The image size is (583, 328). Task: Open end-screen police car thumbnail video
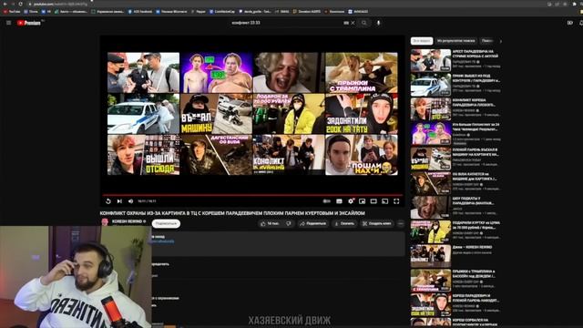[x=143, y=114]
